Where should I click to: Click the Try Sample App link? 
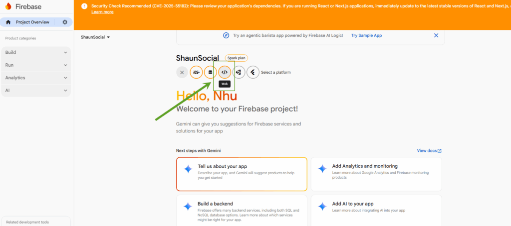(366, 35)
